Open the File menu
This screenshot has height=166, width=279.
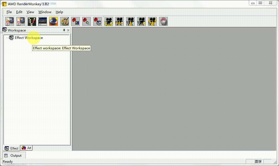click(9, 12)
